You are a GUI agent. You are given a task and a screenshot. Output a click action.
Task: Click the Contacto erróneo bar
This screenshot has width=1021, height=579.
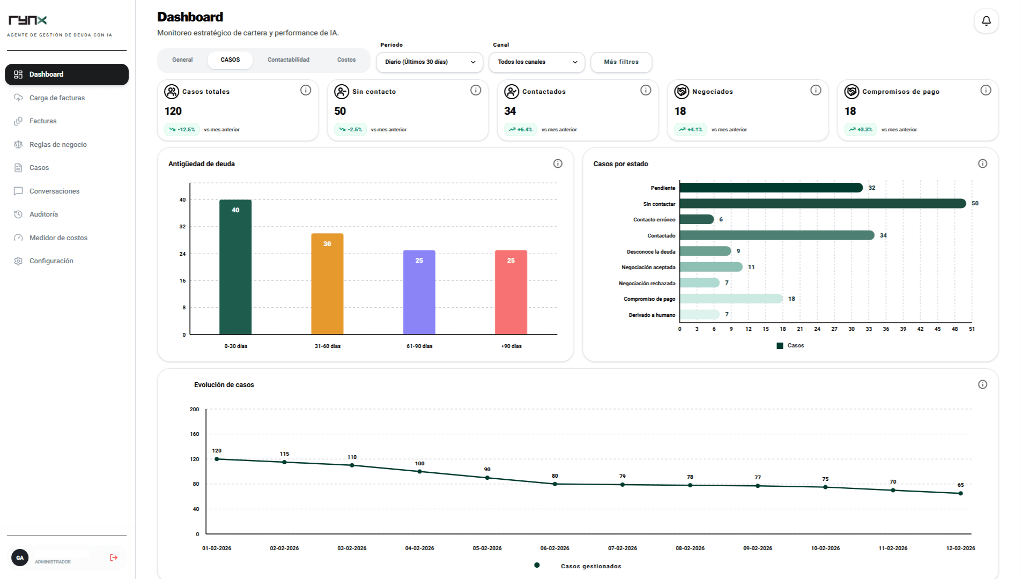point(697,219)
